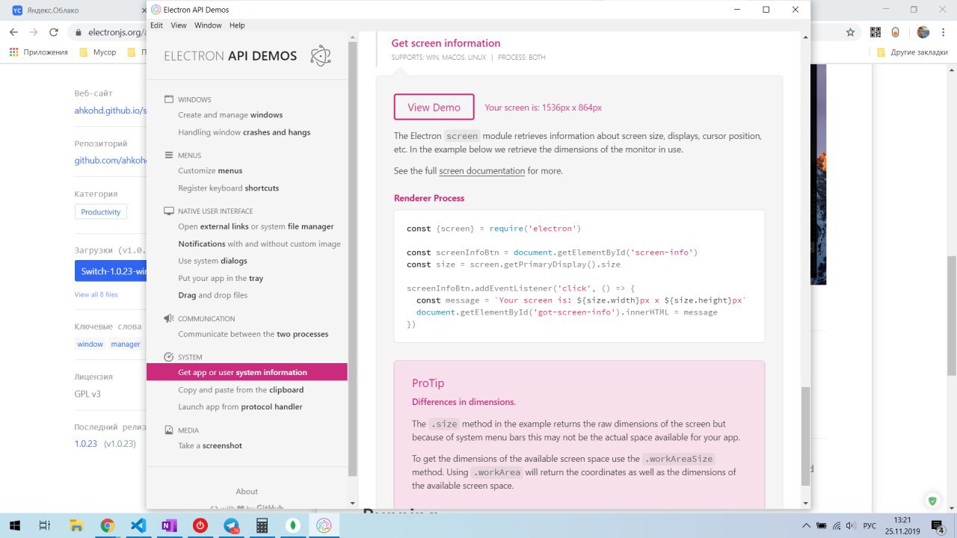The image size is (957, 538).
Task: Click the content pane vertical scrollbar thumb
Action: [805, 436]
